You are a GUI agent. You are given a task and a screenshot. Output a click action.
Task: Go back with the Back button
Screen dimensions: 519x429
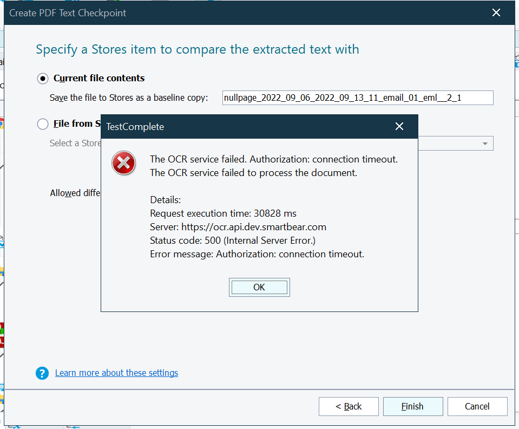tap(349, 406)
